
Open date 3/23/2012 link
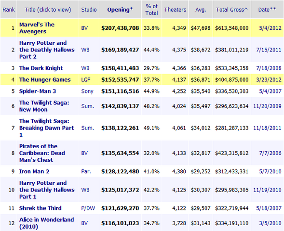(269, 80)
